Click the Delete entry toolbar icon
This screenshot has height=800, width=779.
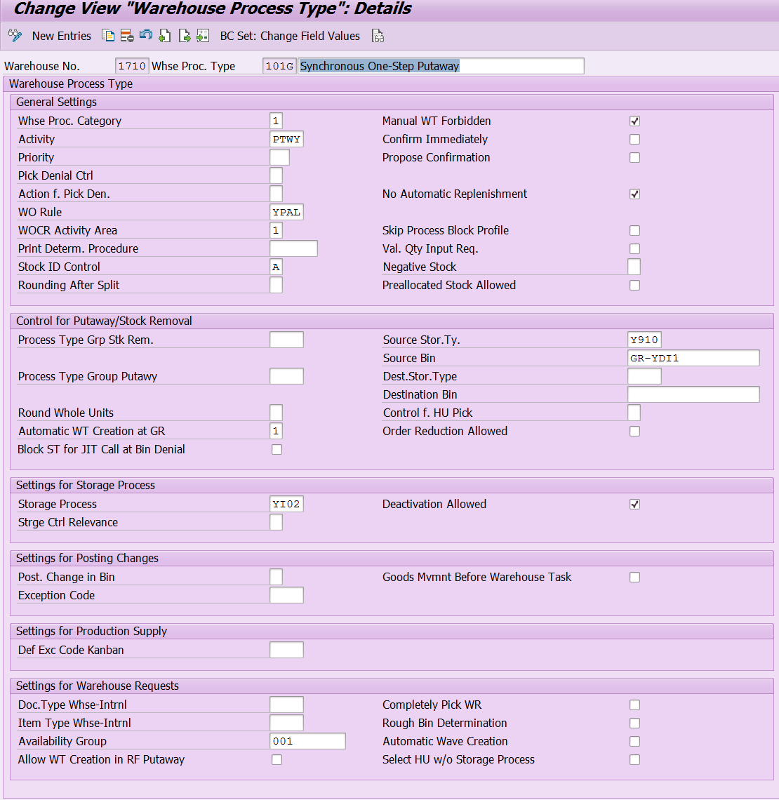click(x=127, y=36)
